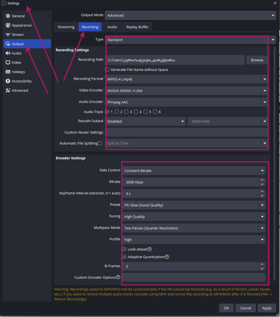280x317 pixels.
Task: Click the Advanced tools icon in sidebar
Action: point(8,90)
